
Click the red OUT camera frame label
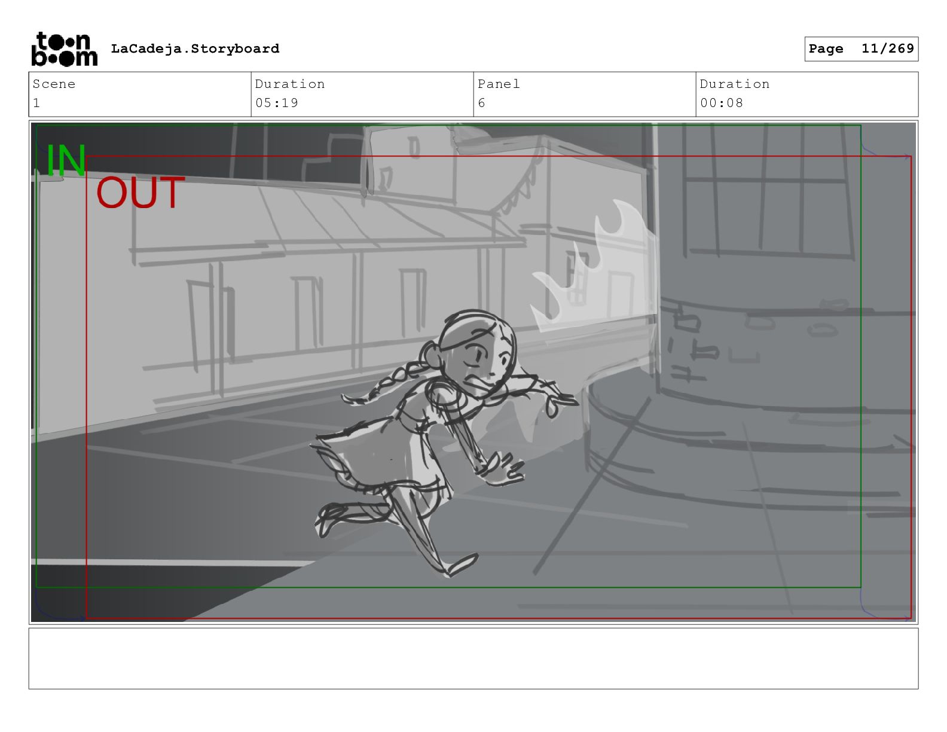coord(140,193)
